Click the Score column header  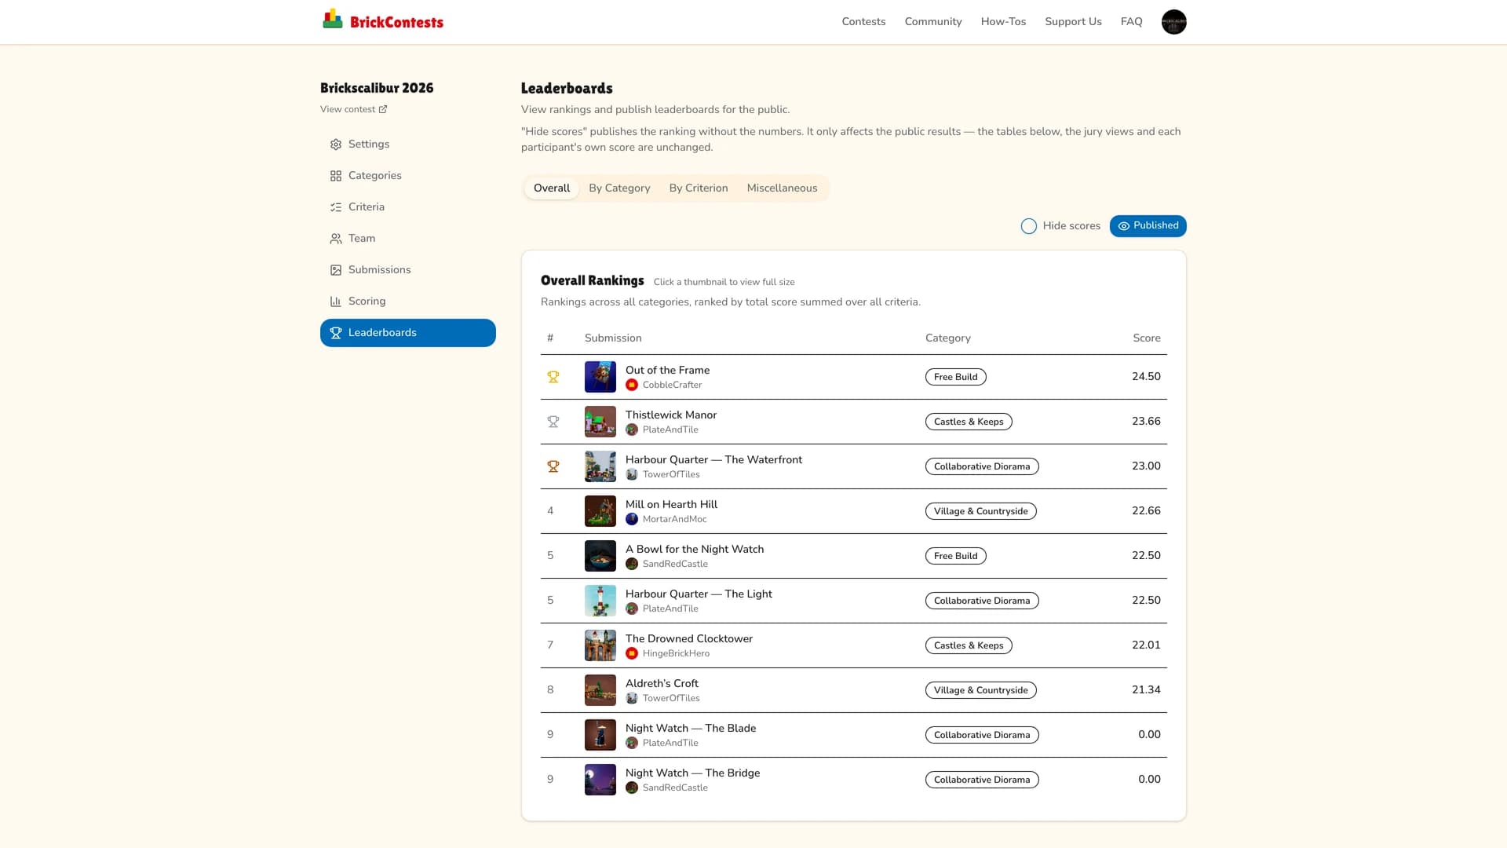point(1146,338)
